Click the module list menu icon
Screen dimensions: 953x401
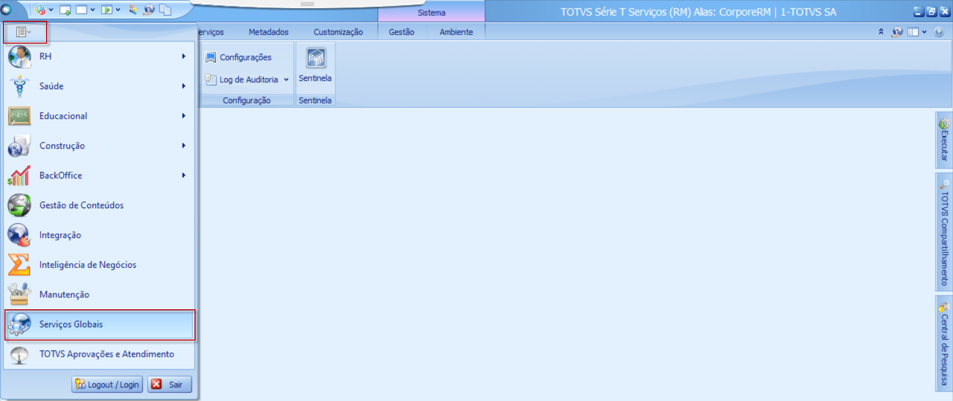coord(23,32)
